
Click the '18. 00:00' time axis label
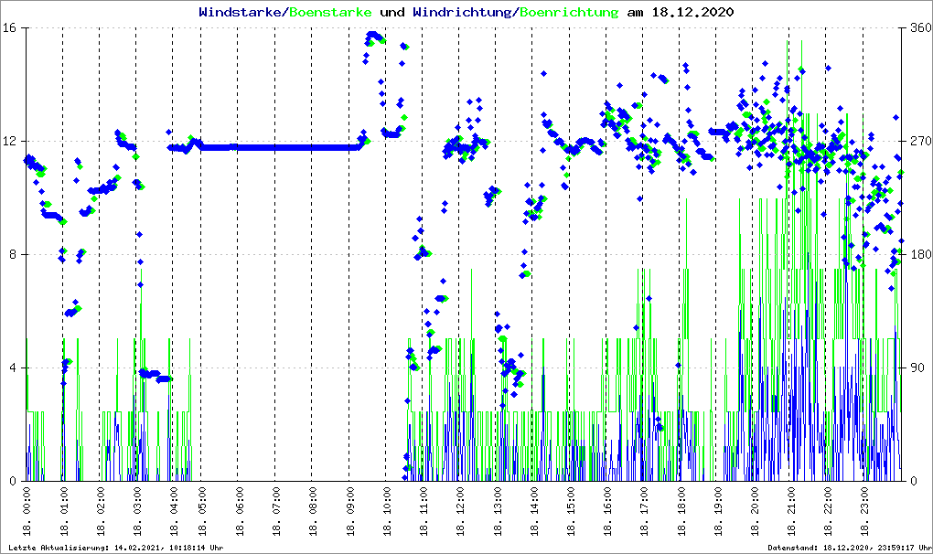point(27,512)
